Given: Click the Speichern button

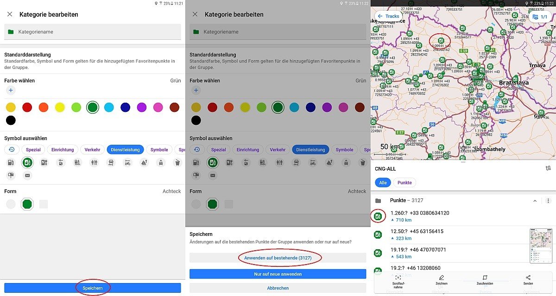Looking at the screenshot, I should click(x=93, y=288).
